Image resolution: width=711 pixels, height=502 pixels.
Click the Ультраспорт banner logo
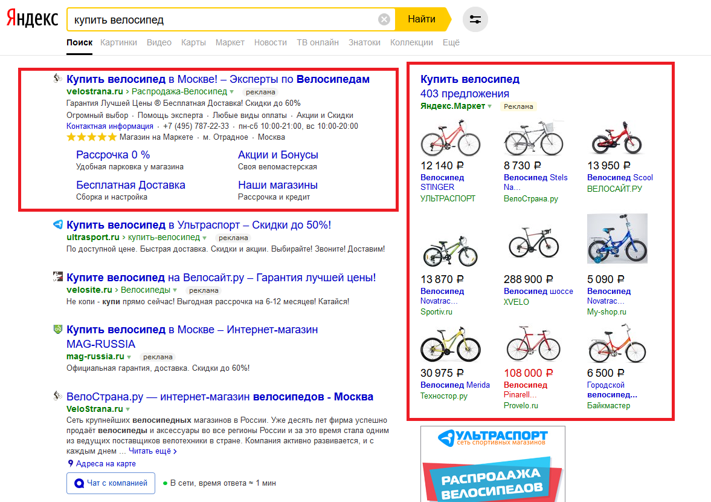[492, 438]
